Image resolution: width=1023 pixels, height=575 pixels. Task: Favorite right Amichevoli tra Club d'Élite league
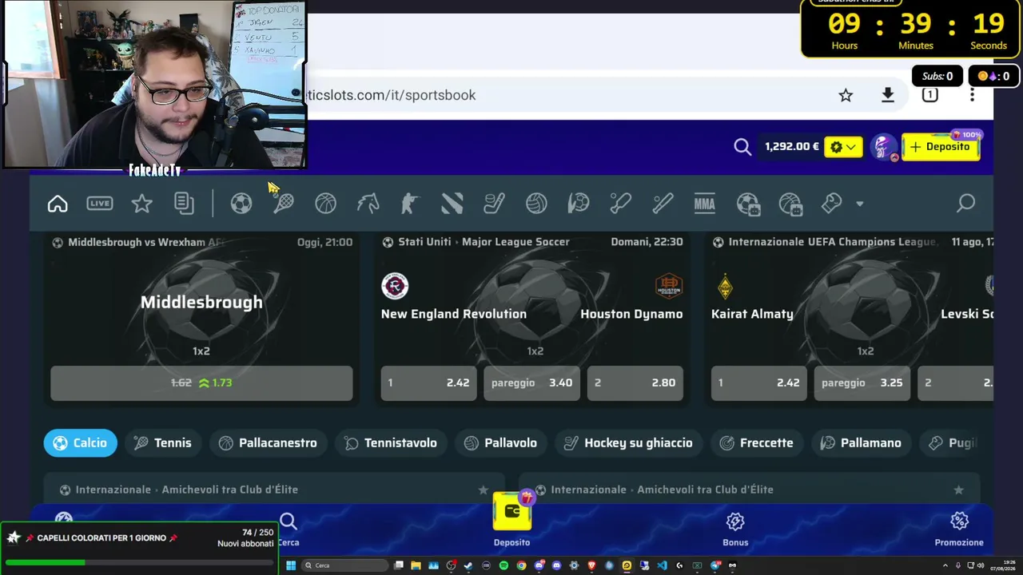point(958,490)
